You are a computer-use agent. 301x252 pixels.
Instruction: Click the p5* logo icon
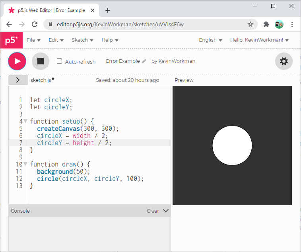11,40
